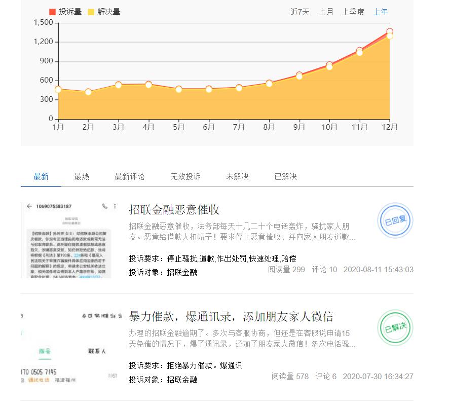
Task: Select the 上月 time range
Action: pyautogui.click(x=326, y=12)
